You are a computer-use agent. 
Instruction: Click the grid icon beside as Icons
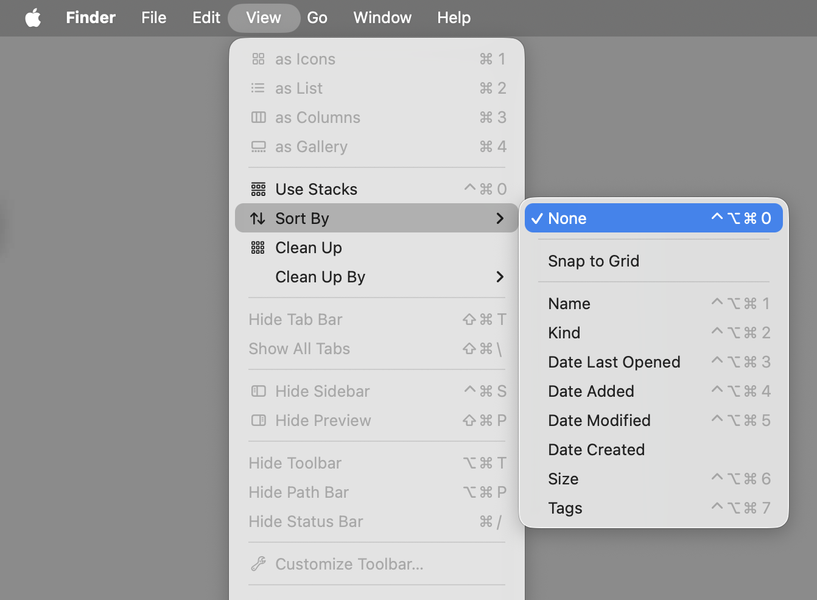258,59
